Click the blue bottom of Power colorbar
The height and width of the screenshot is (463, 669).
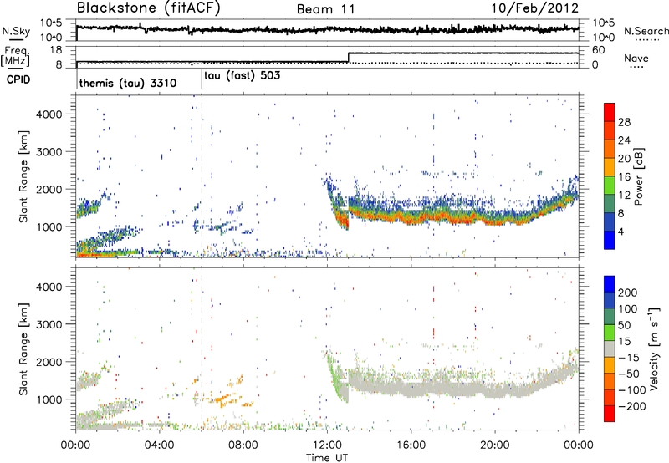(x=610, y=240)
